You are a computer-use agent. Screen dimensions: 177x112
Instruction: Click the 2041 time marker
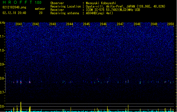19,24
